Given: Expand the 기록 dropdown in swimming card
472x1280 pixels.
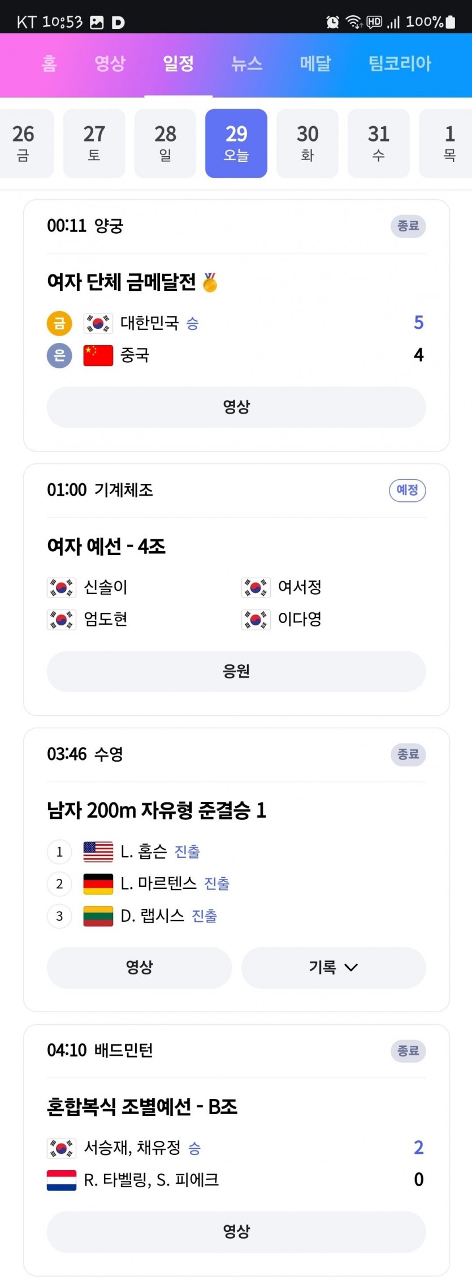Looking at the screenshot, I should 334,968.
